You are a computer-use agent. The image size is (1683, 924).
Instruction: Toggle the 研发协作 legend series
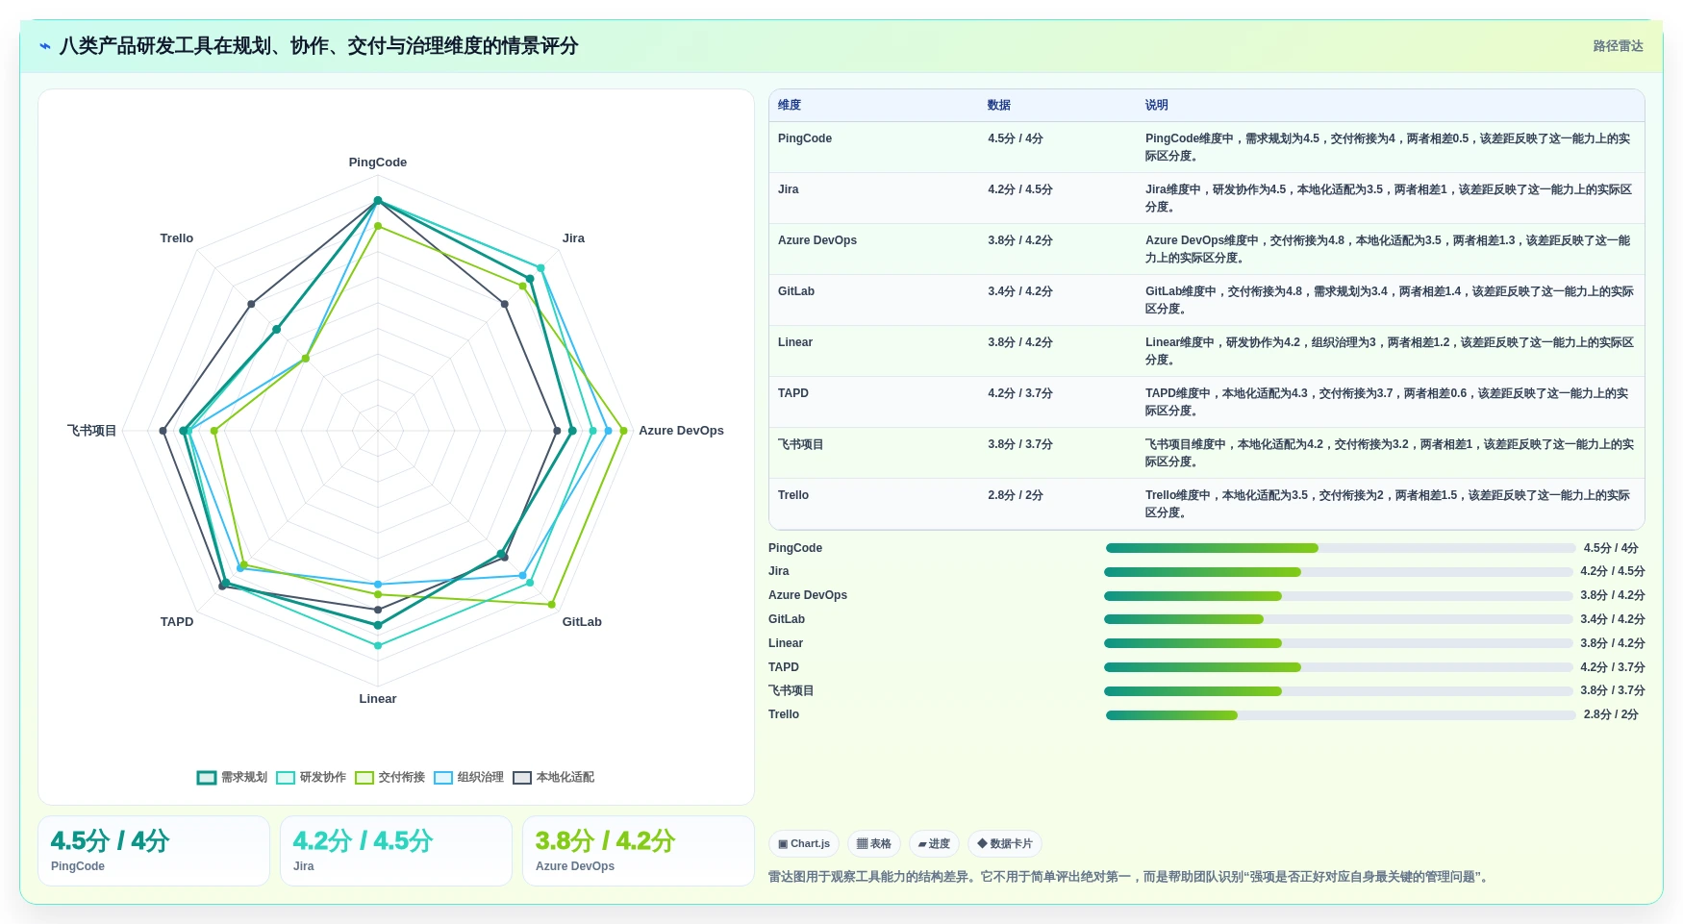point(311,777)
